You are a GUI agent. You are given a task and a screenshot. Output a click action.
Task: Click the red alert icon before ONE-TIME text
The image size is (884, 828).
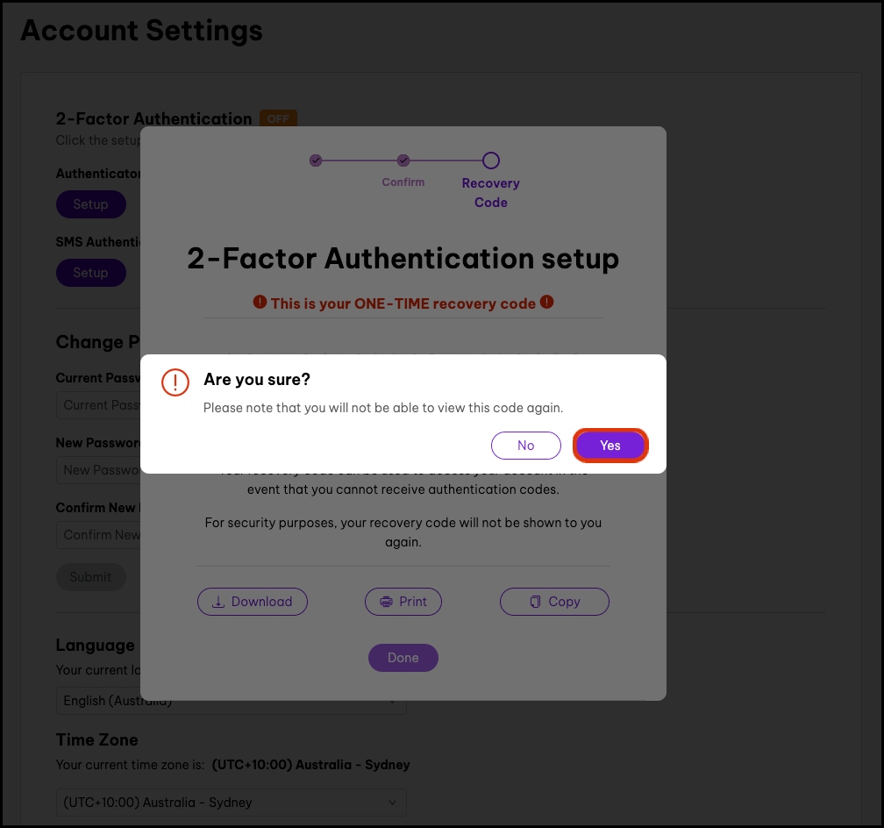(x=260, y=303)
